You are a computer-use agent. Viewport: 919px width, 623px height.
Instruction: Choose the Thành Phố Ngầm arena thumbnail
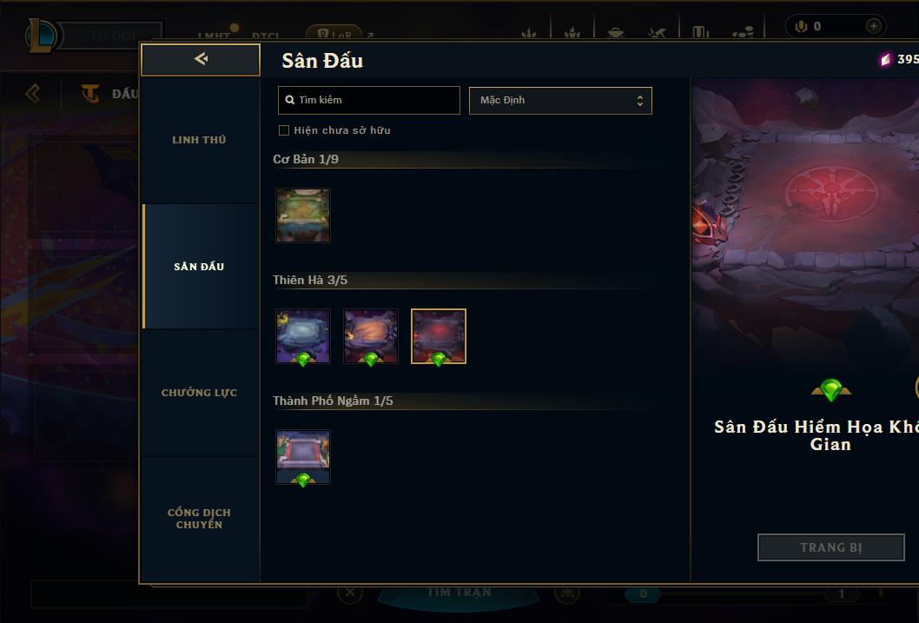pyautogui.click(x=303, y=457)
